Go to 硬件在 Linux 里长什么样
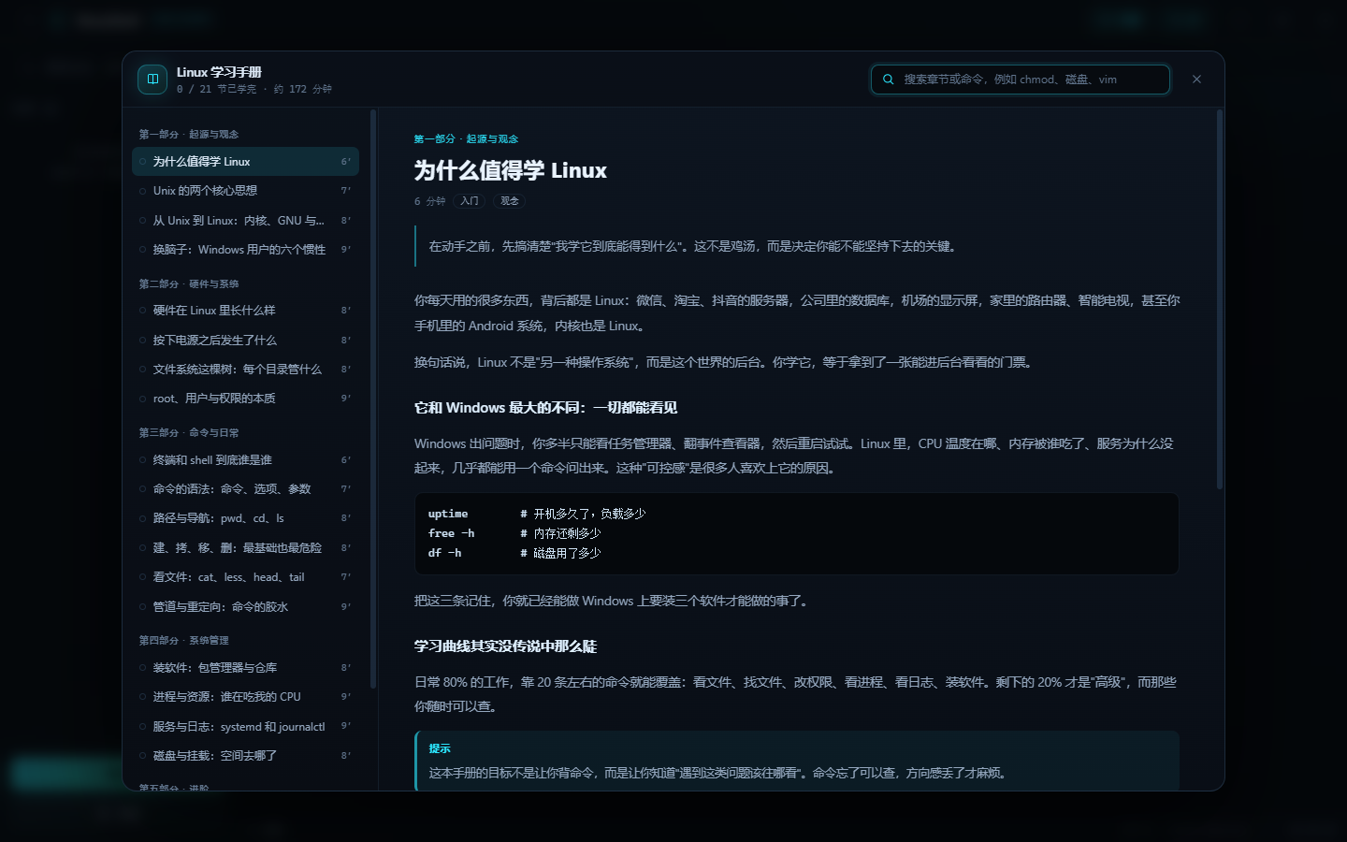Screen dimensions: 1347x842 (245, 311)
